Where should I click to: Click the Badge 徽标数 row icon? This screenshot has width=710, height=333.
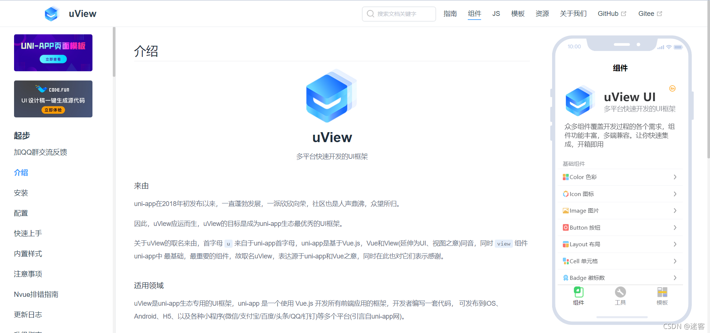(566, 278)
